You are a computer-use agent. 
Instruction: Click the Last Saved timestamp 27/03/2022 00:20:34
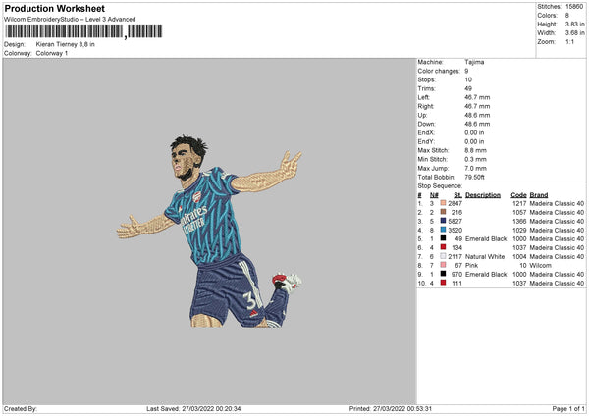point(211,408)
